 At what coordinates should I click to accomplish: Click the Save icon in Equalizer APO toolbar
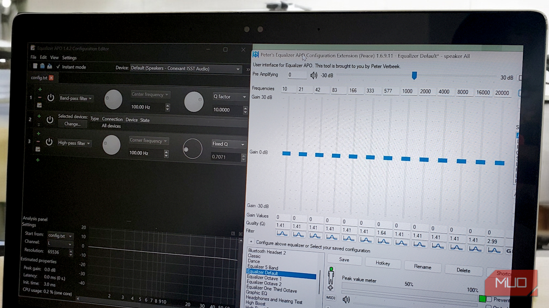click(x=50, y=66)
